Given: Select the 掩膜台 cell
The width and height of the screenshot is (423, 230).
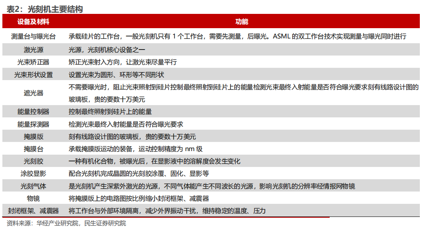Looking at the screenshot, I should [x=33, y=149].
